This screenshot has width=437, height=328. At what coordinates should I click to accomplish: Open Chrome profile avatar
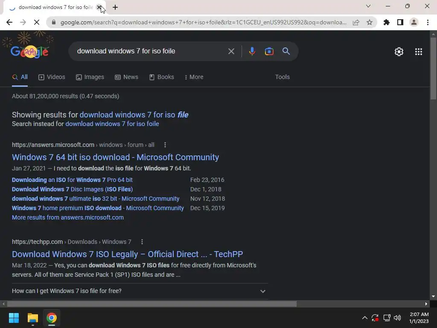(414, 22)
